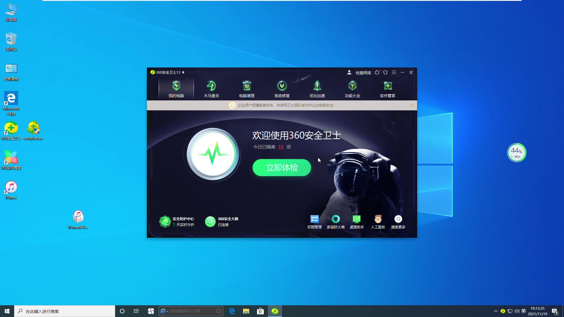Select the 控制面板 desktop icon
This screenshot has width=564, height=317.
pos(11,72)
